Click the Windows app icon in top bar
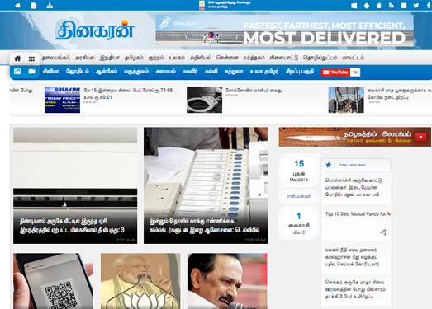Viewport: 432px width, 309px height. (x=354, y=6)
